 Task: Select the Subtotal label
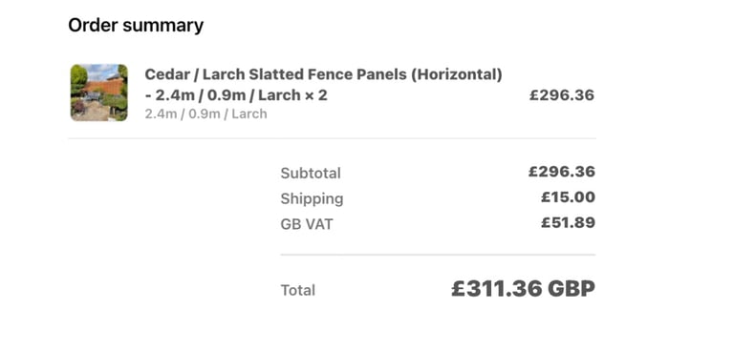[x=311, y=174]
